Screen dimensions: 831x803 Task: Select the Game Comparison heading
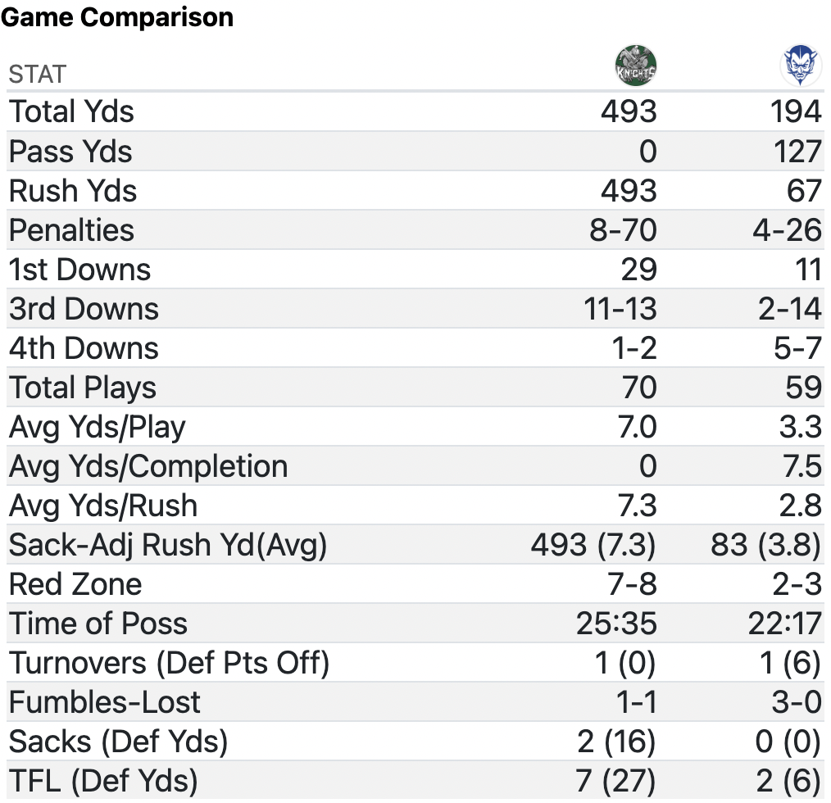117,17
